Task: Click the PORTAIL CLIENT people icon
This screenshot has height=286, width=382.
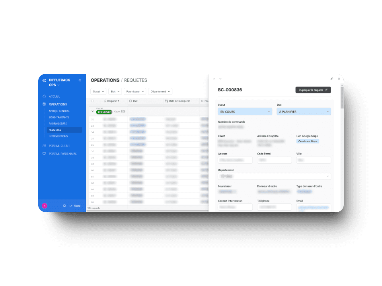Action: [x=44, y=145]
